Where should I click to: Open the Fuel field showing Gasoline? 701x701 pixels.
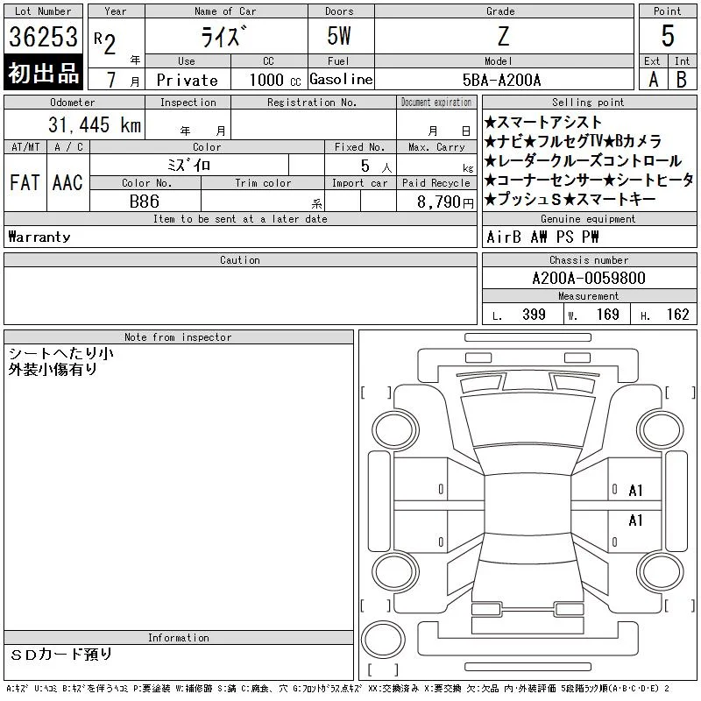coord(341,79)
